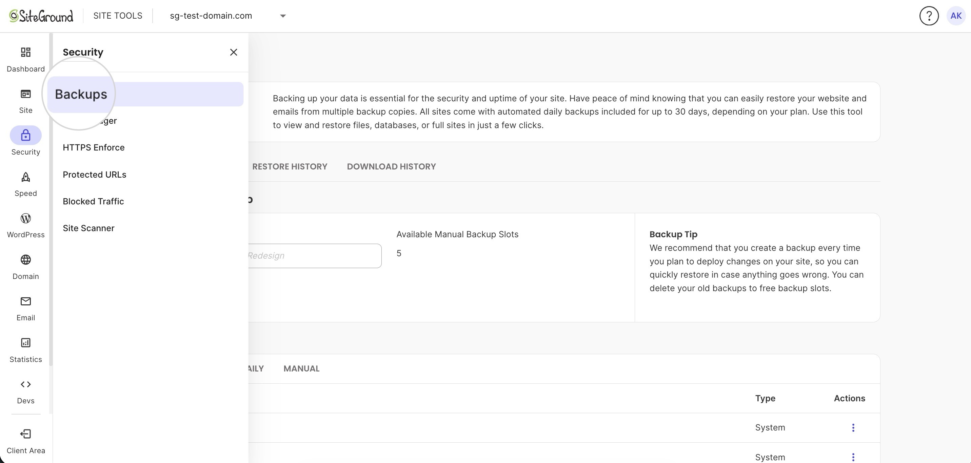The image size is (971, 463).
Task: Open the Domain globe icon
Action: click(x=26, y=260)
